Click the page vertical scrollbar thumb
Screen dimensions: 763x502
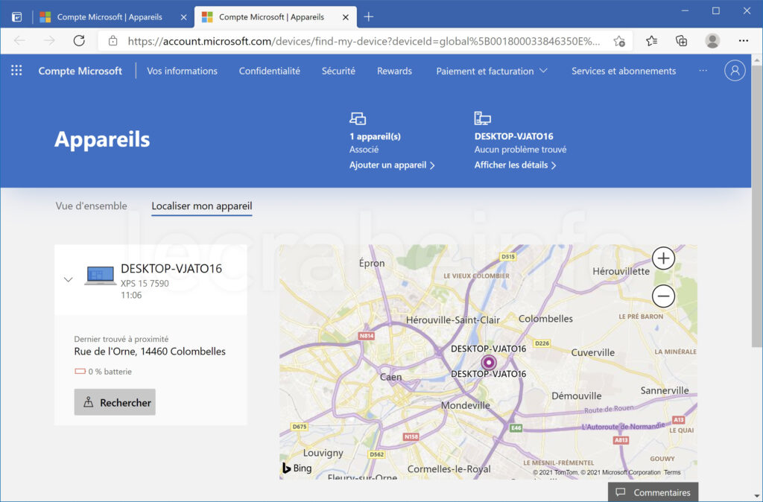[x=756, y=206]
